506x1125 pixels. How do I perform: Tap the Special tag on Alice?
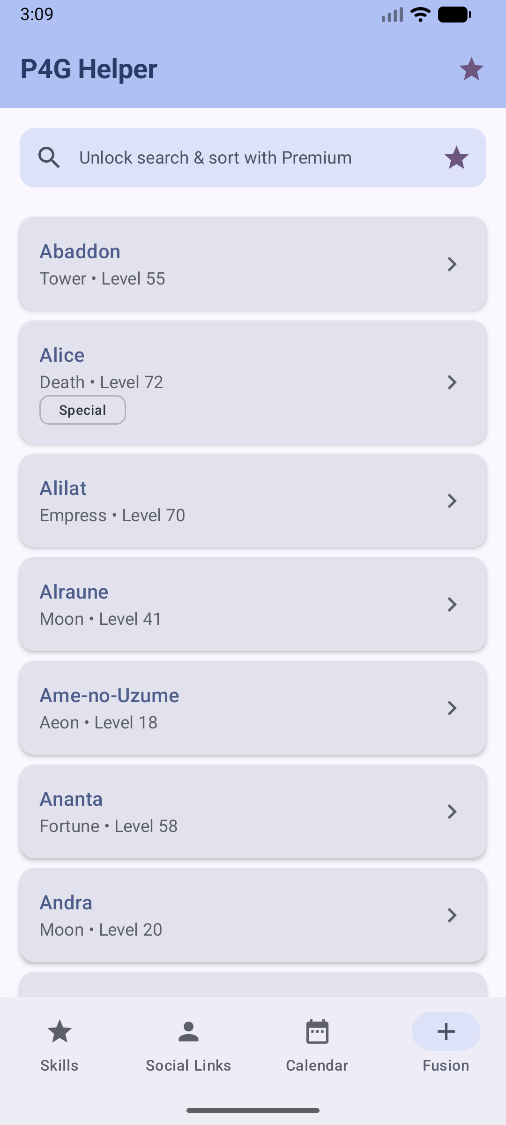pos(82,410)
